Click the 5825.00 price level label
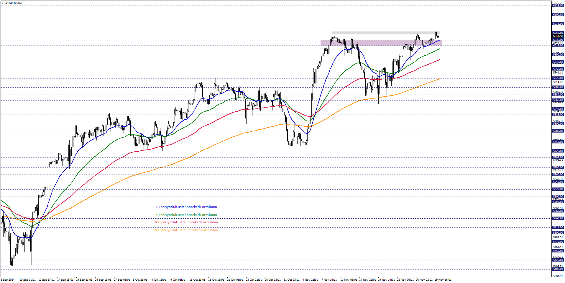The width and height of the screenshot is (565, 283). 558,115
